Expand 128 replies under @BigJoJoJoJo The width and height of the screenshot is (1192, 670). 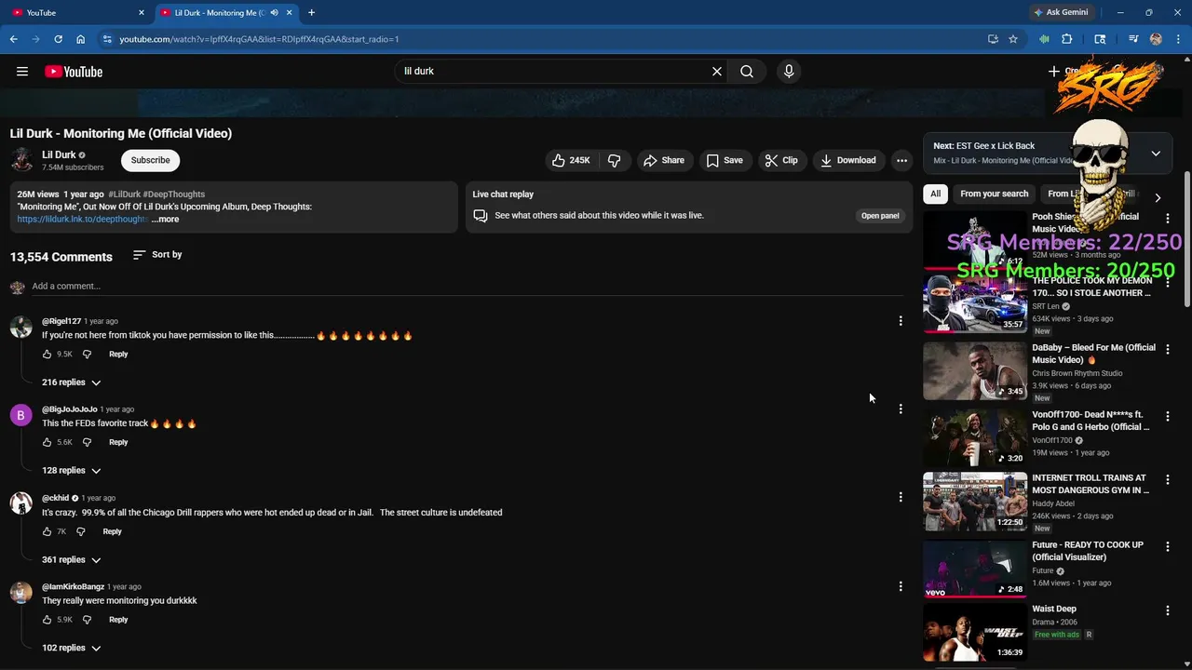coord(71,471)
